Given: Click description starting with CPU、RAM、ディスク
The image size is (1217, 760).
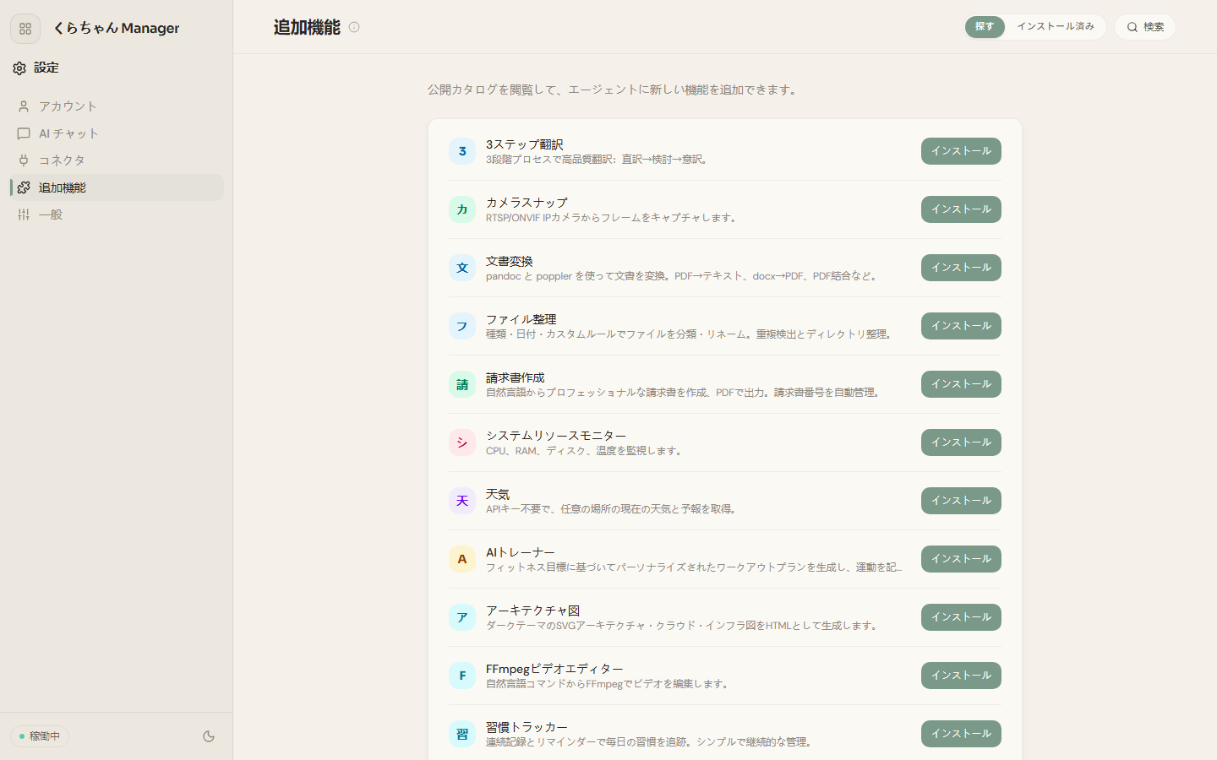Looking at the screenshot, I should (585, 451).
